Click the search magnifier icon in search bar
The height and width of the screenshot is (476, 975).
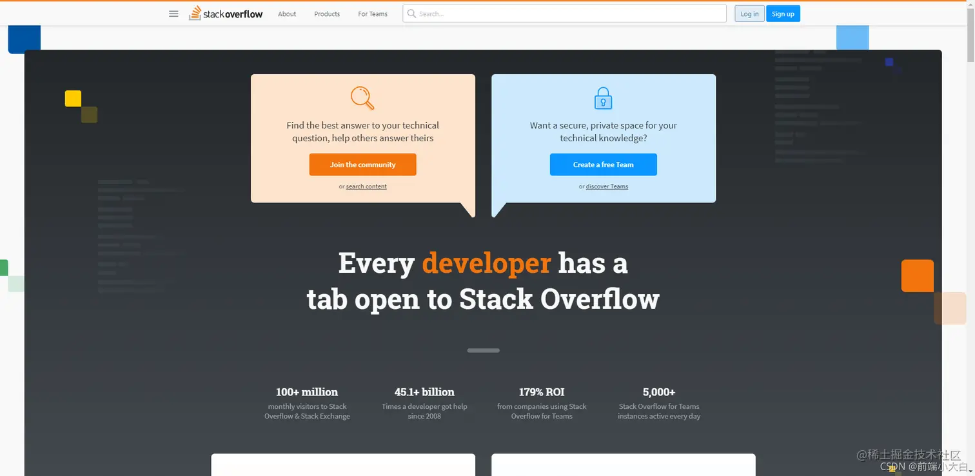click(x=411, y=14)
